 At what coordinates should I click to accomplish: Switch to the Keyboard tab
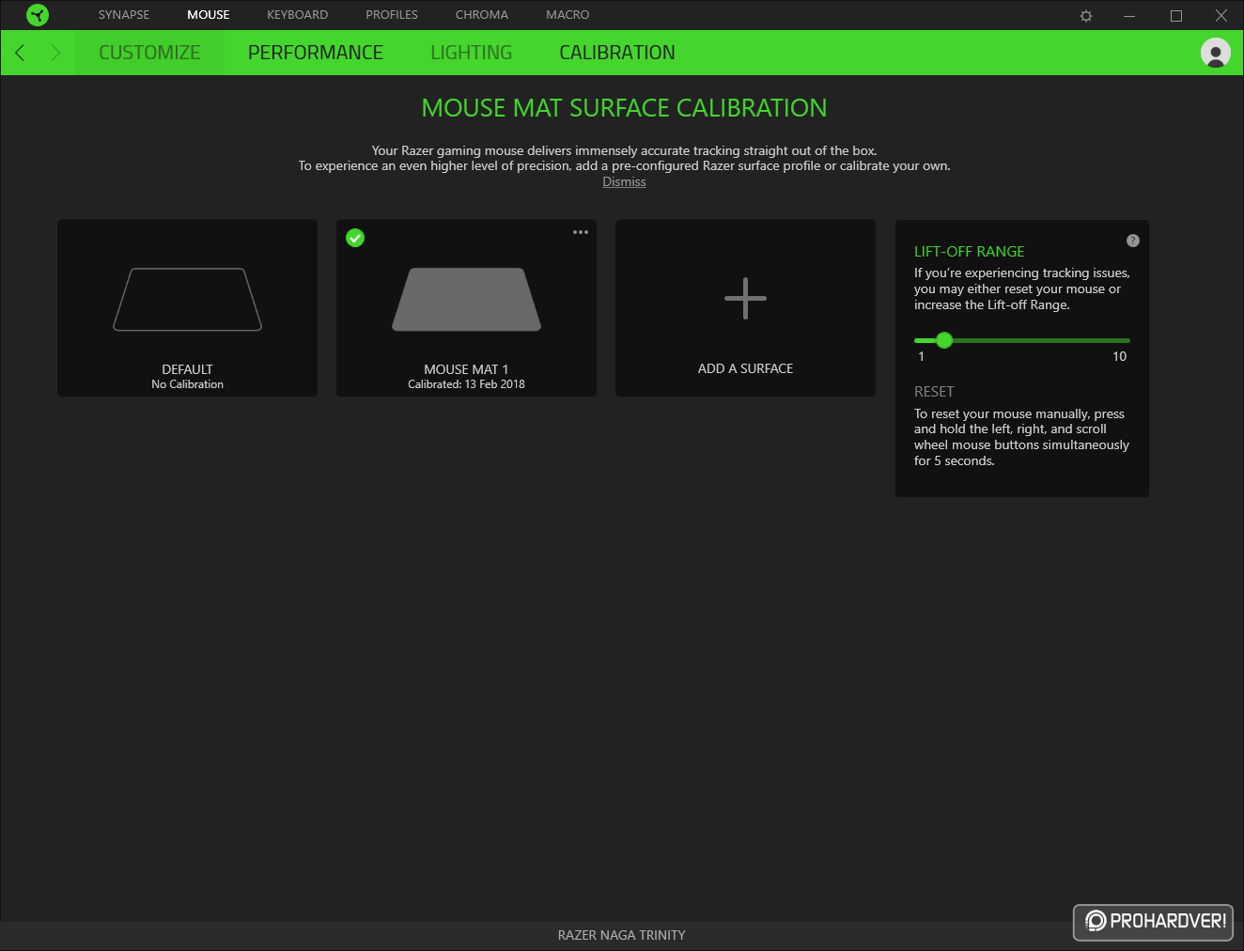[297, 15]
